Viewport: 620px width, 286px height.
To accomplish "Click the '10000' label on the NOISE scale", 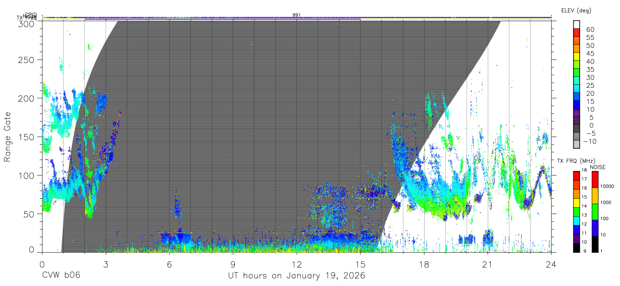I will coord(607,187).
